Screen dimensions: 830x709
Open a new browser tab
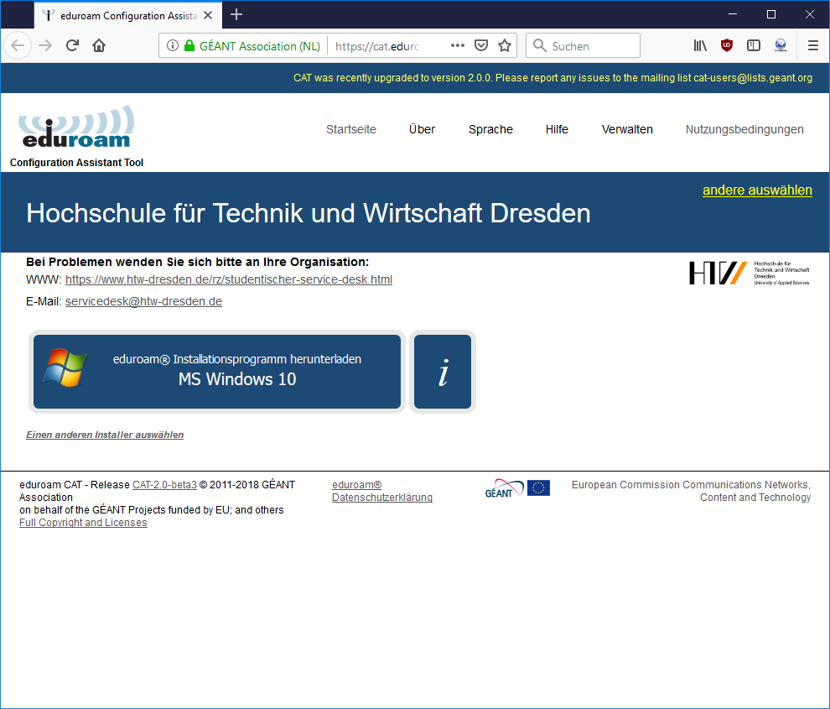coord(236,15)
